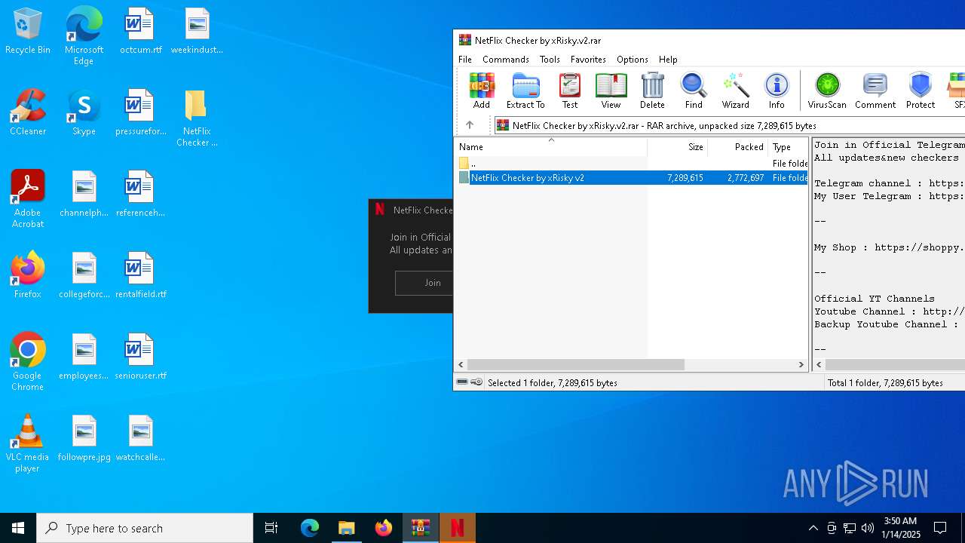Click comment panel scroll left arrow
This screenshot has width=965, height=543.
819,364
